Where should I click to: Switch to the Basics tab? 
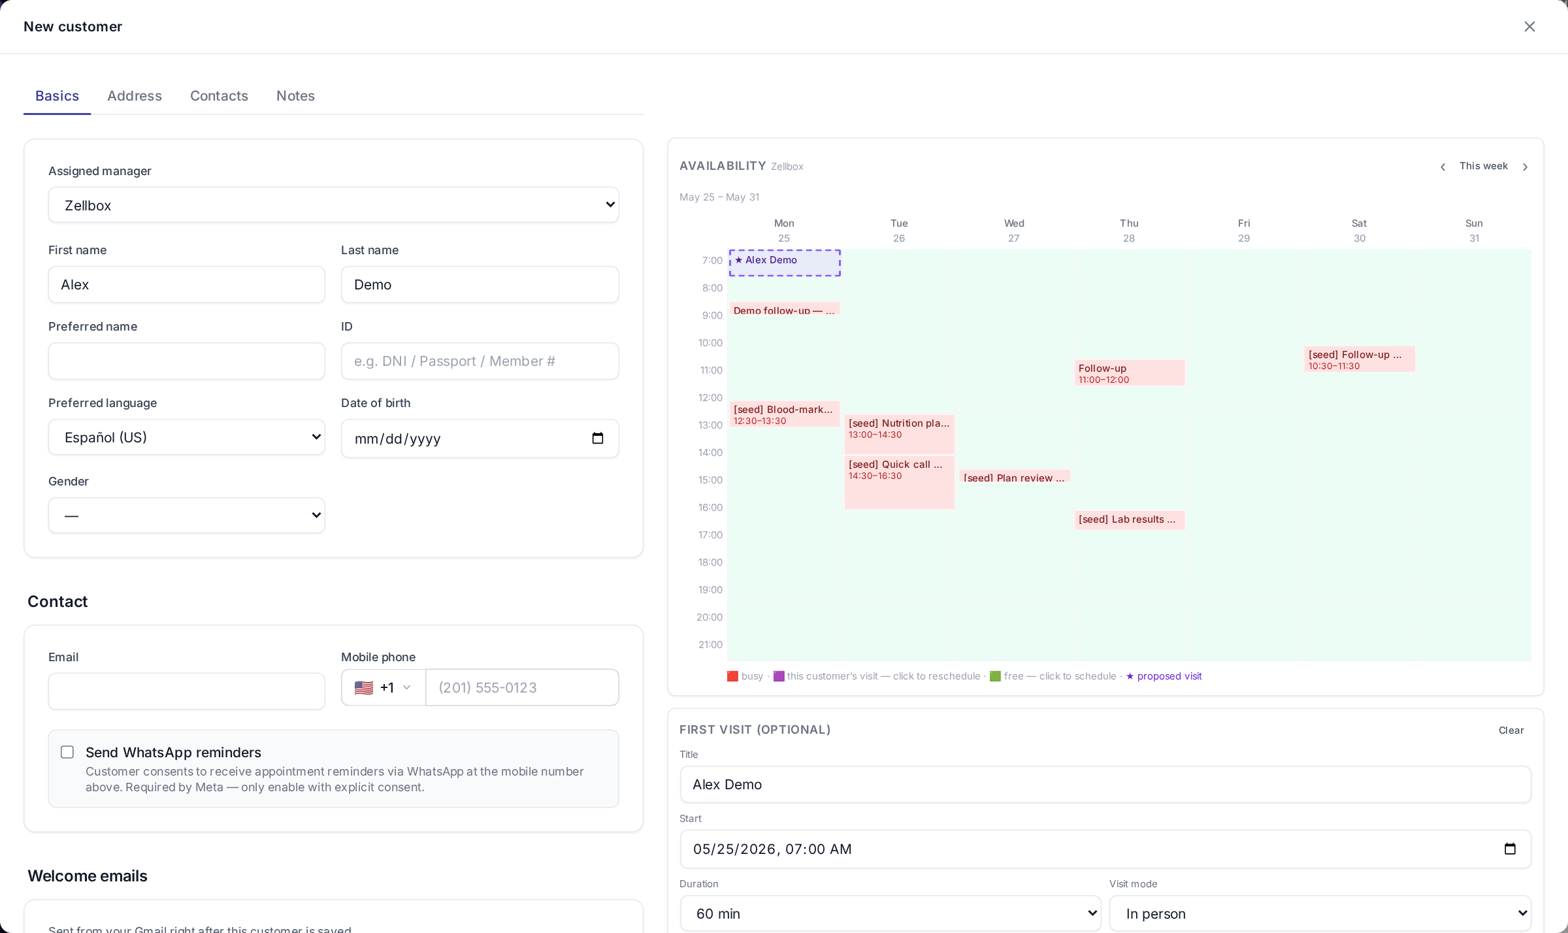pos(57,96)
